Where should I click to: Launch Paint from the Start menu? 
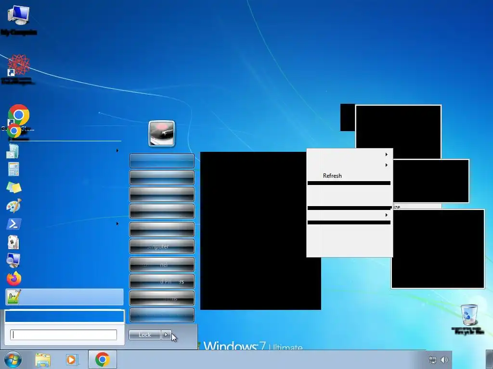[13, 206]
